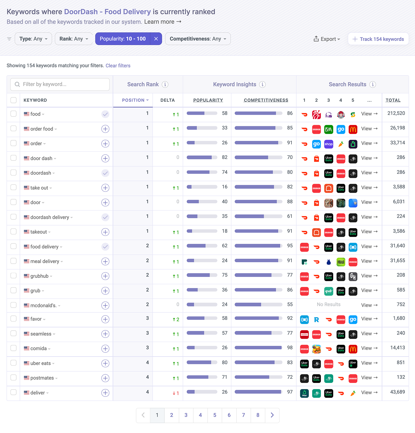
Task: Click Seamless app icon in seamless row
Action: (304, 335)
